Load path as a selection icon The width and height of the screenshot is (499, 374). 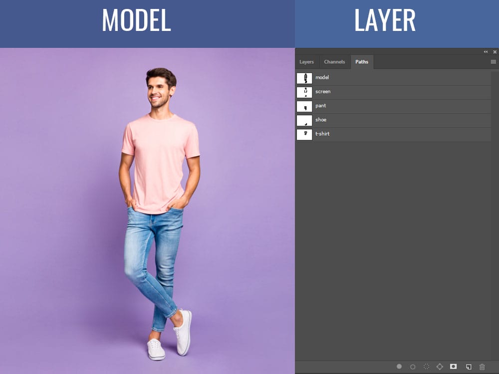(427, 367)
